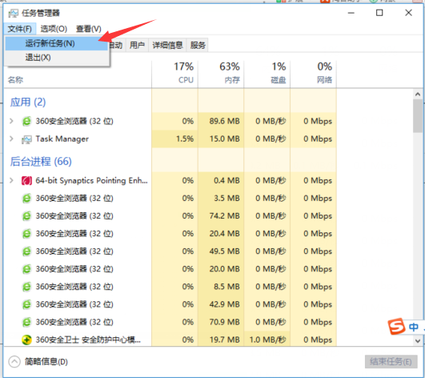Minimize the 任务管理器 window
Screen dimensions: 425x378
[x=351, y=13]
